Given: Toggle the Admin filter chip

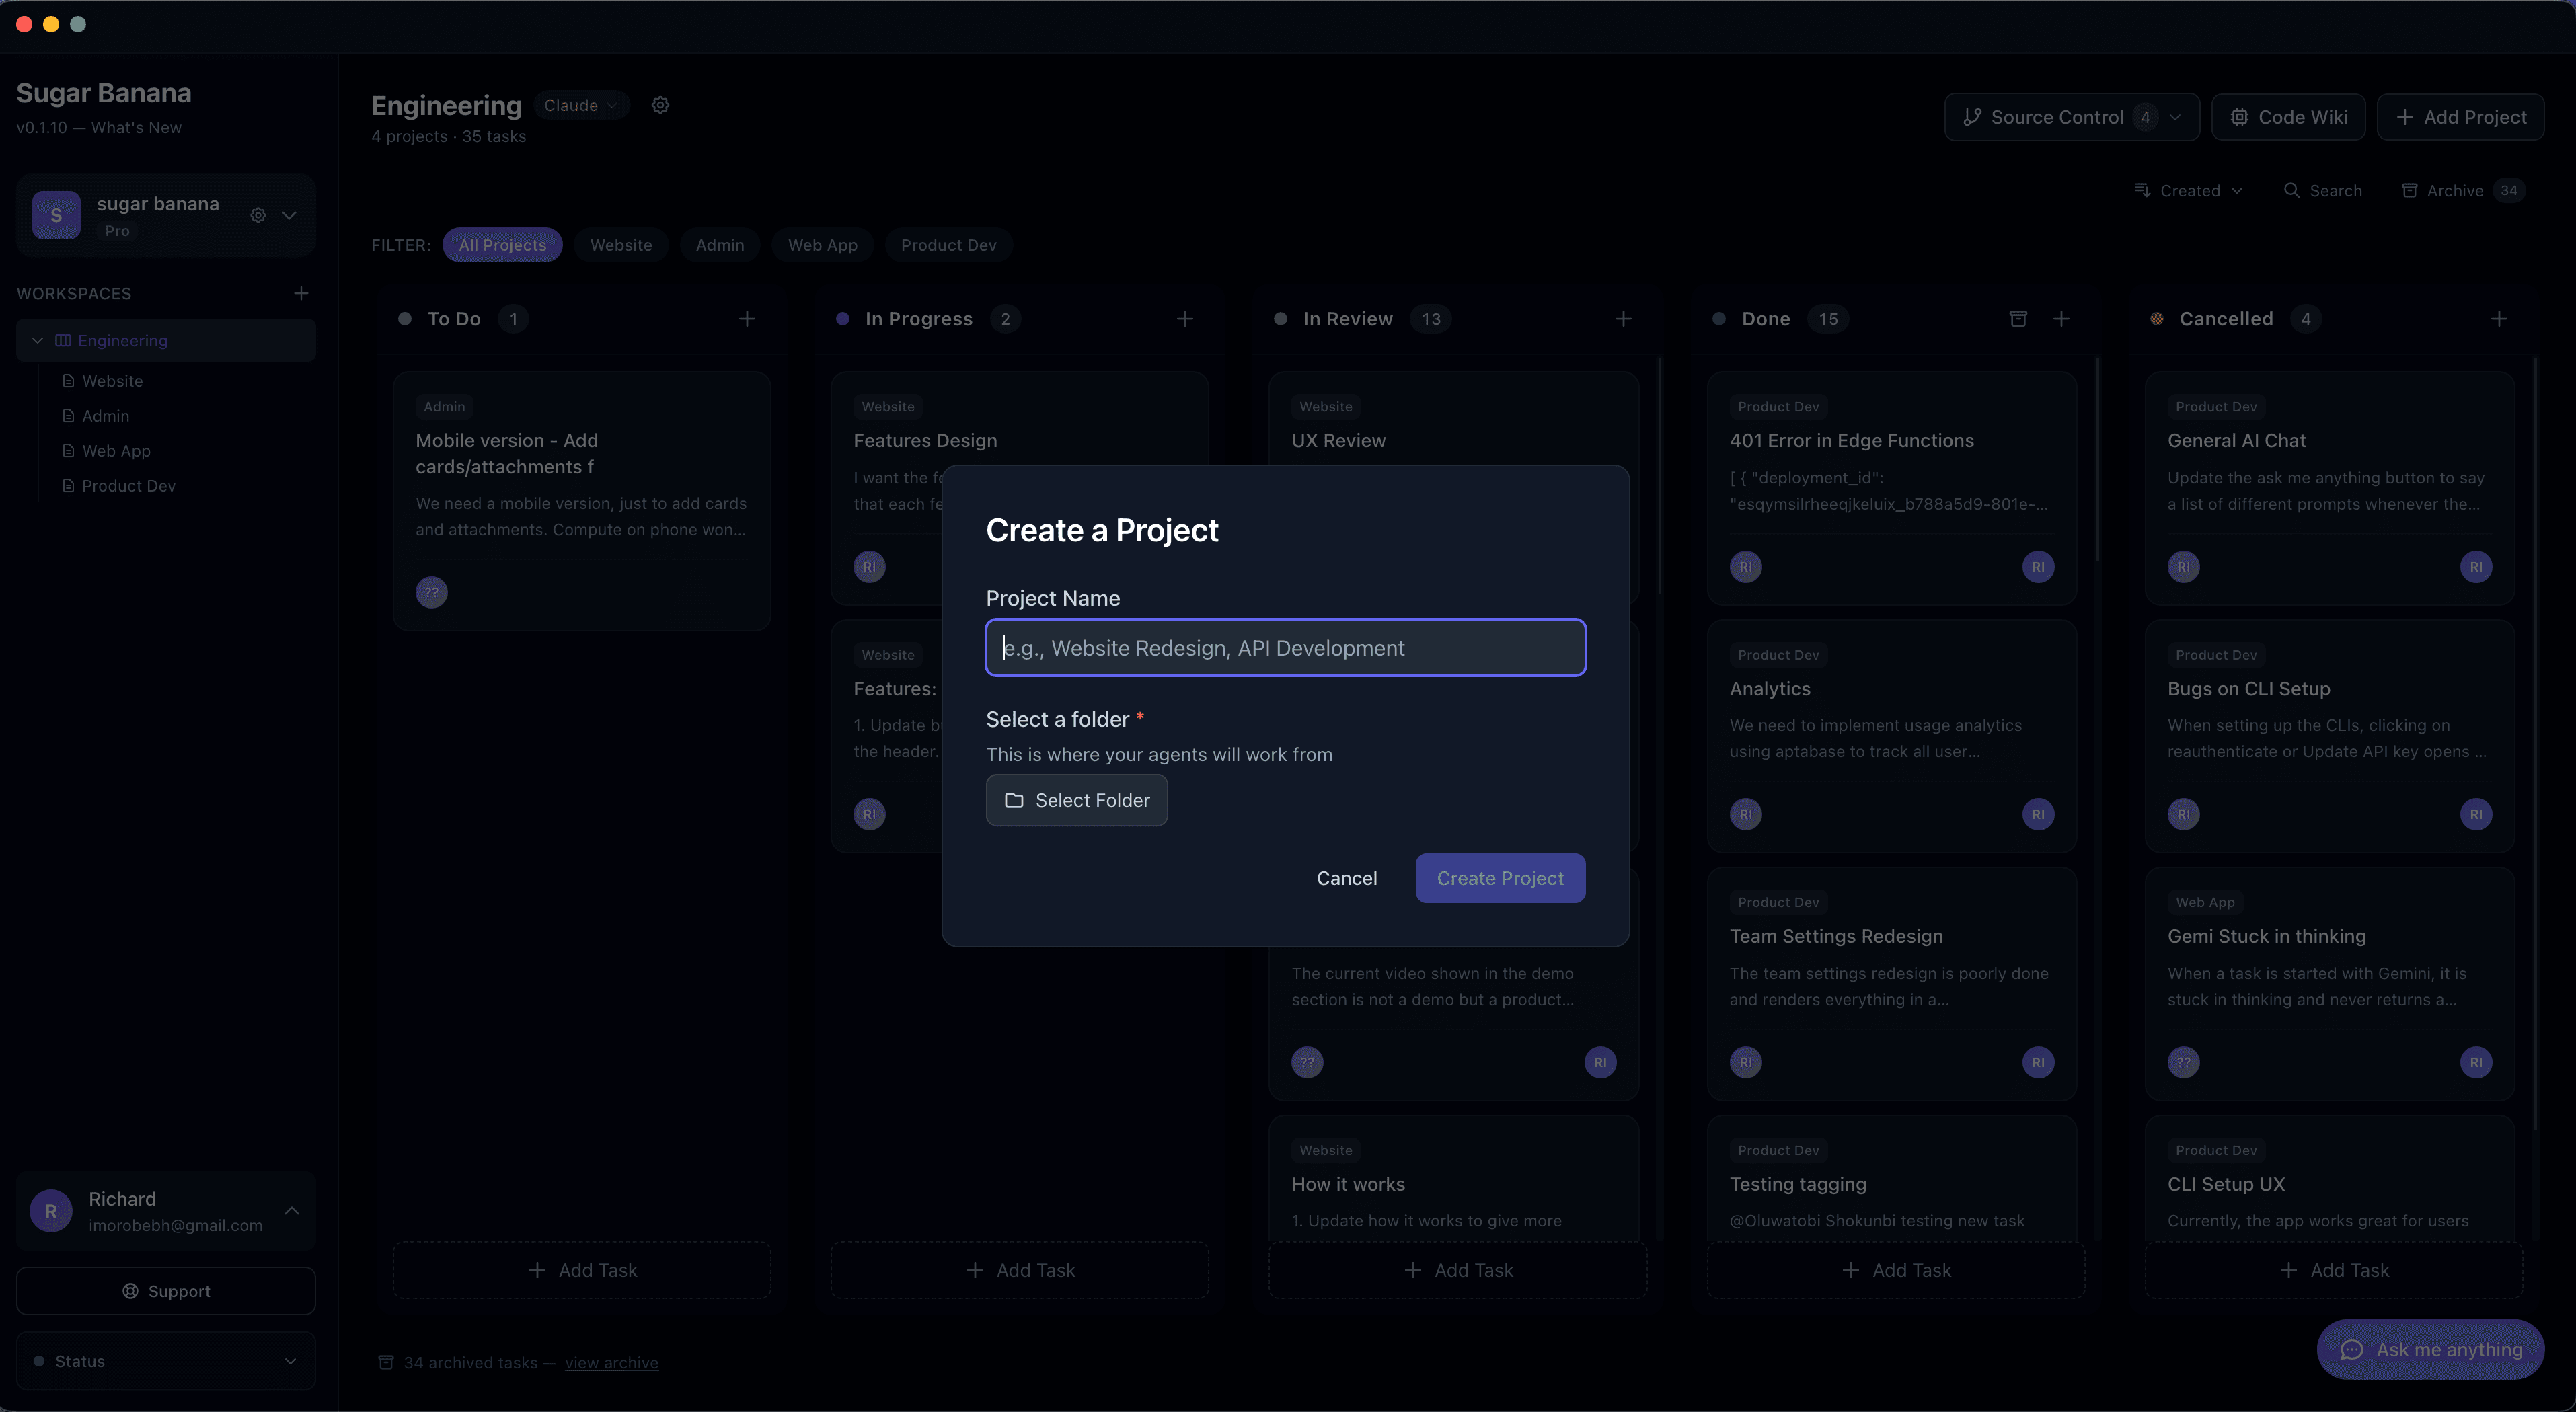Looking at the screenshot, I should pos(719,245).
